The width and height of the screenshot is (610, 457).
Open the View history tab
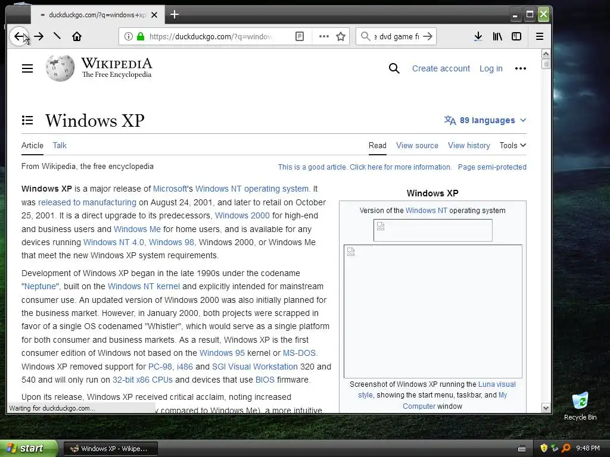click(x=469, y=145)
